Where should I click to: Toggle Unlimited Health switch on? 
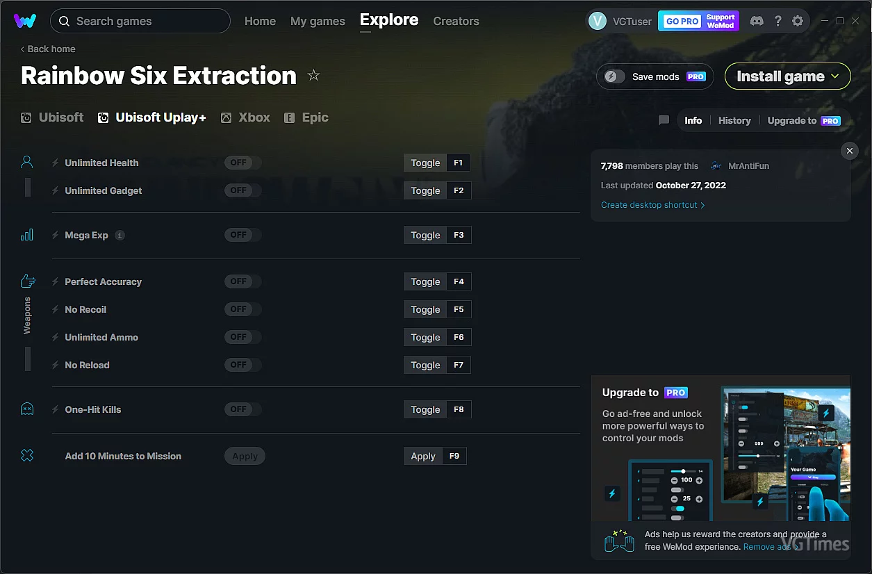(242, 163)
